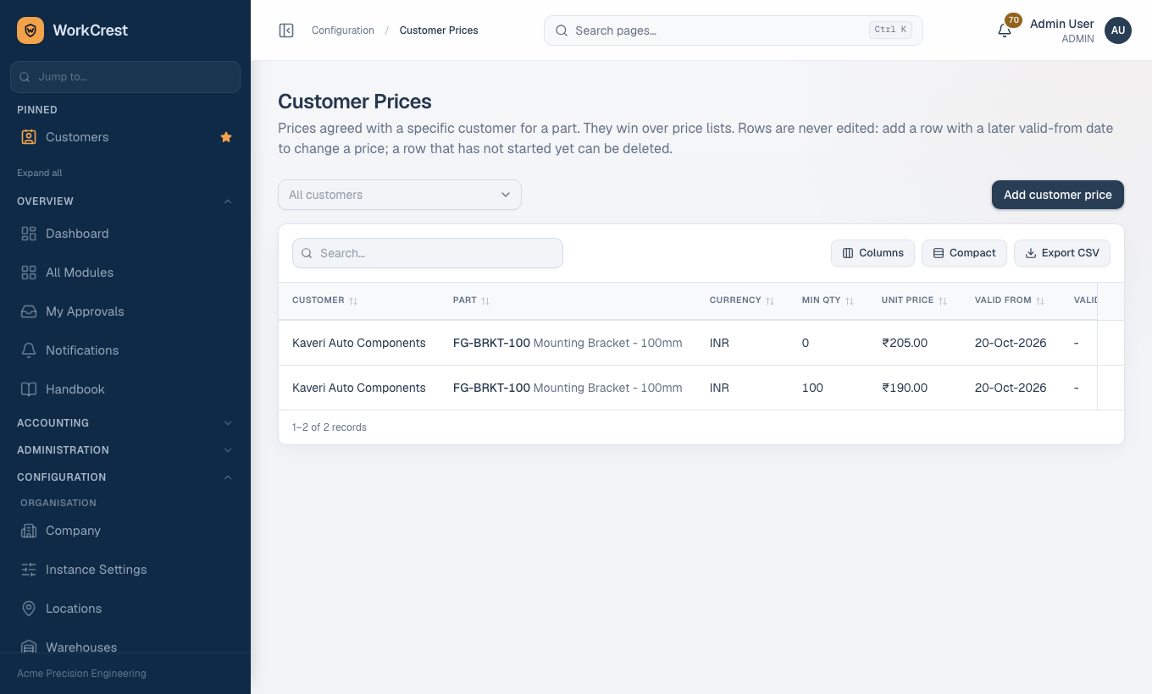The image size is (1152, 694).
Task: Click the Jump to sidebar search box
Action: tap(125, 77)
